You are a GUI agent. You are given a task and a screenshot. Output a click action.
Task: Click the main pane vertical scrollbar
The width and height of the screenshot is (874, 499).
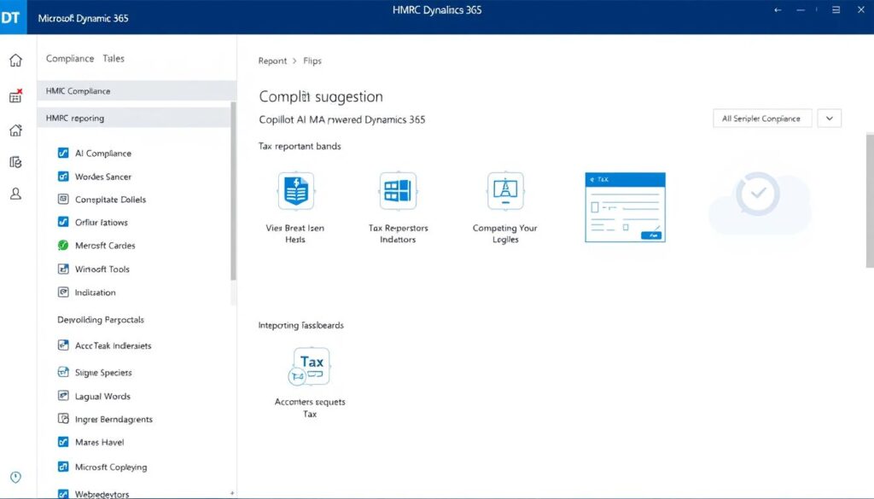(x=870, y=200)
